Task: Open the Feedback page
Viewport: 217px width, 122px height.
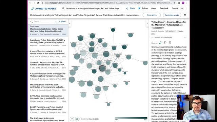Action: (x=164, y=8)
